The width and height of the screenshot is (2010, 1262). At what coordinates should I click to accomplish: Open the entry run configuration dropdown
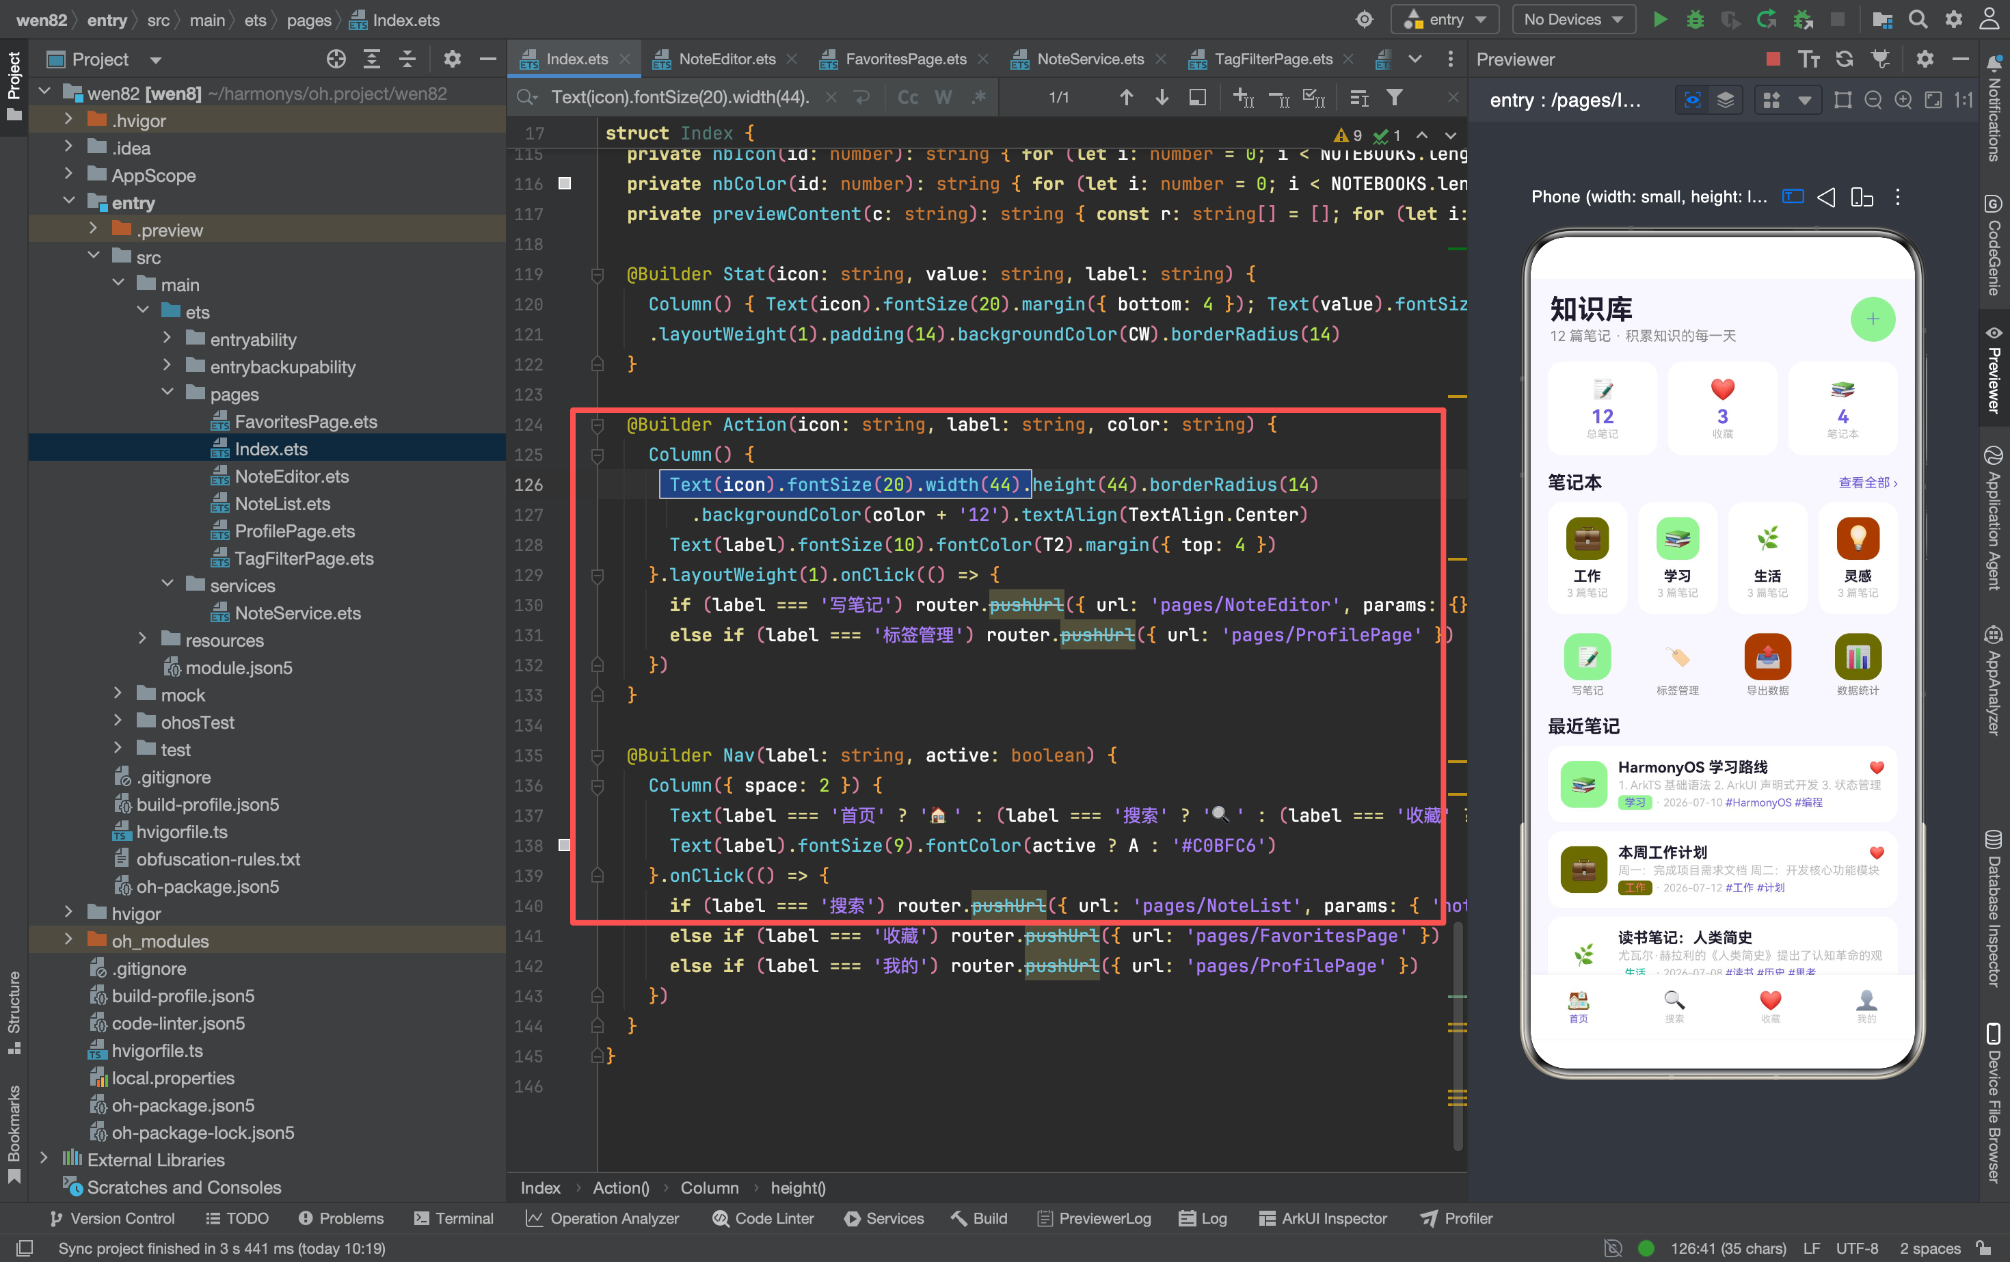(1446, 19)
